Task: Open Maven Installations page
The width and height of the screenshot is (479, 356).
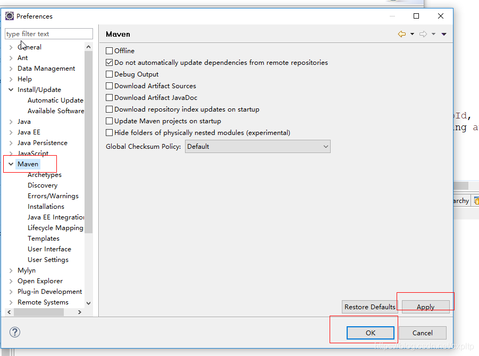Action: click(x=46, y=206)
